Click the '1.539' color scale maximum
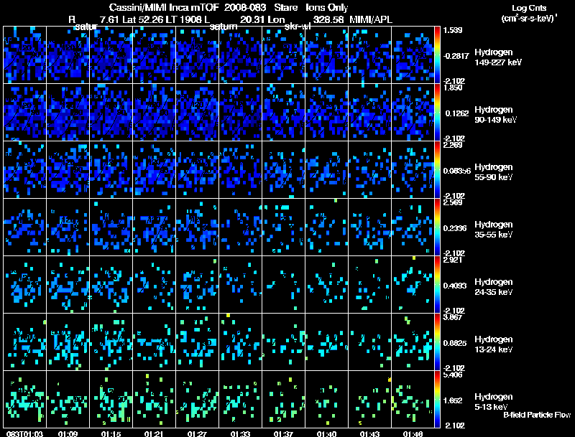Viewport: 575px width, 437px height. pyautogui.click(x=453, y=30)
